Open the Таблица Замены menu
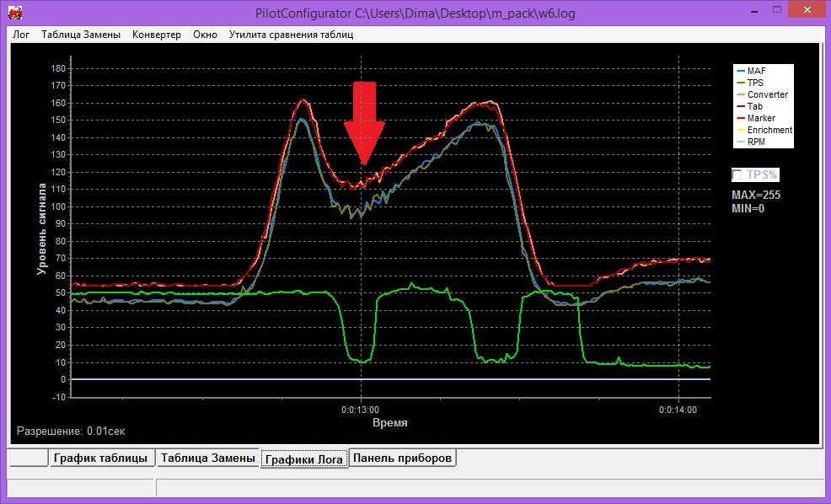 pos(81,35)
